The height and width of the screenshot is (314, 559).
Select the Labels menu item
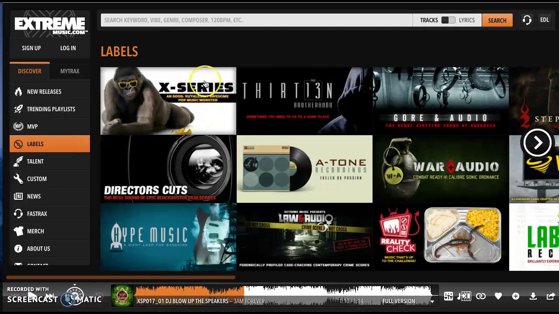pyautogui.click(x=50, y=144)
